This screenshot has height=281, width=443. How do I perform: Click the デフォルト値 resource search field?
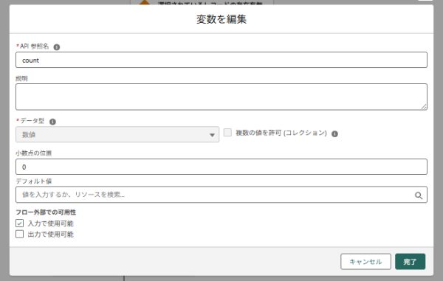tap(221, 195)
